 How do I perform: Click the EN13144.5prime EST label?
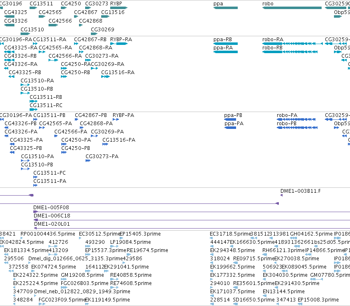pos(284,292)
